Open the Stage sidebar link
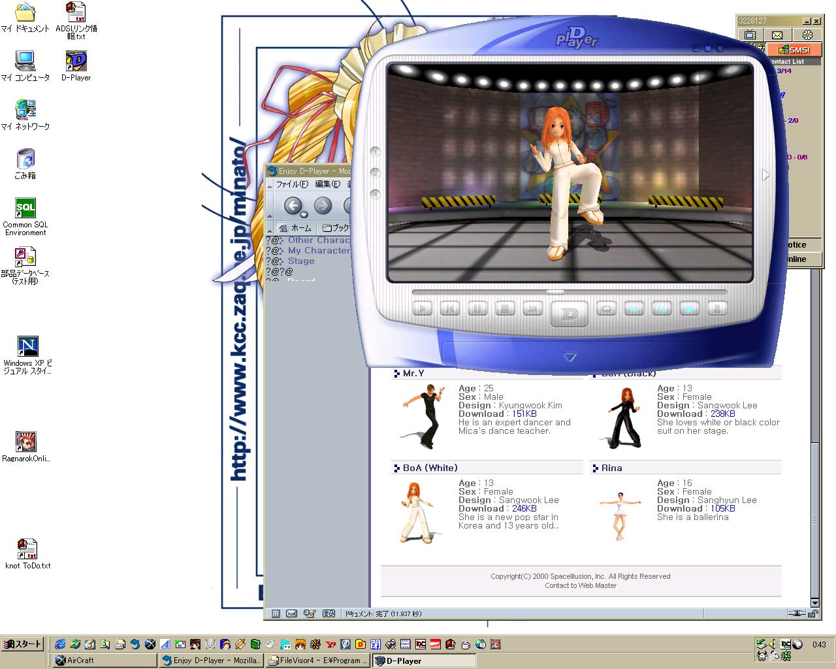The image size is (836, 669). (301, 261)
